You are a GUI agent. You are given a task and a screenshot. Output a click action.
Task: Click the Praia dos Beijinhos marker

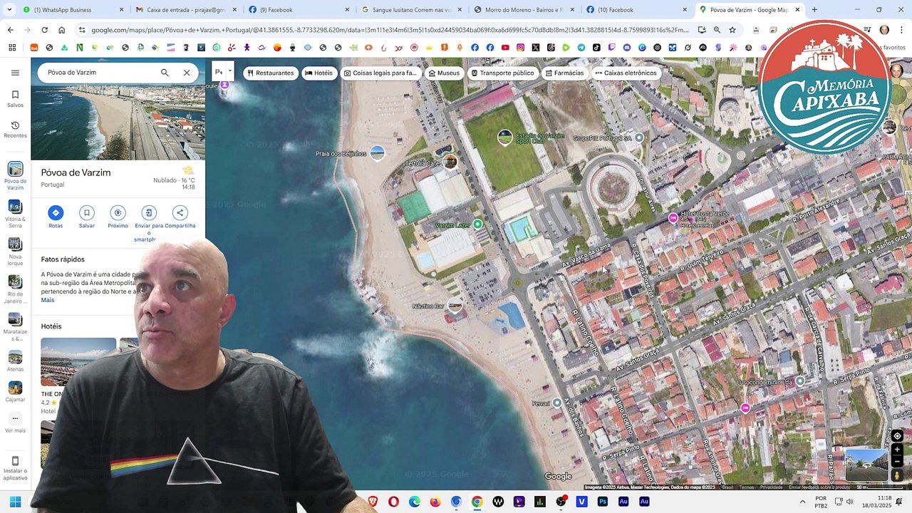378,153
